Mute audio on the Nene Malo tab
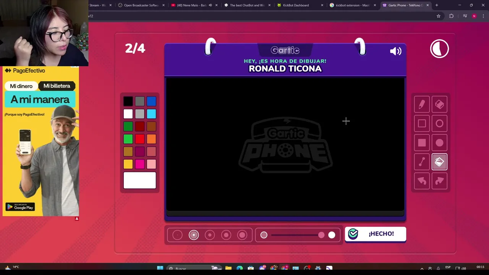The width and height of the screenshot is (489, 275). 210,5
